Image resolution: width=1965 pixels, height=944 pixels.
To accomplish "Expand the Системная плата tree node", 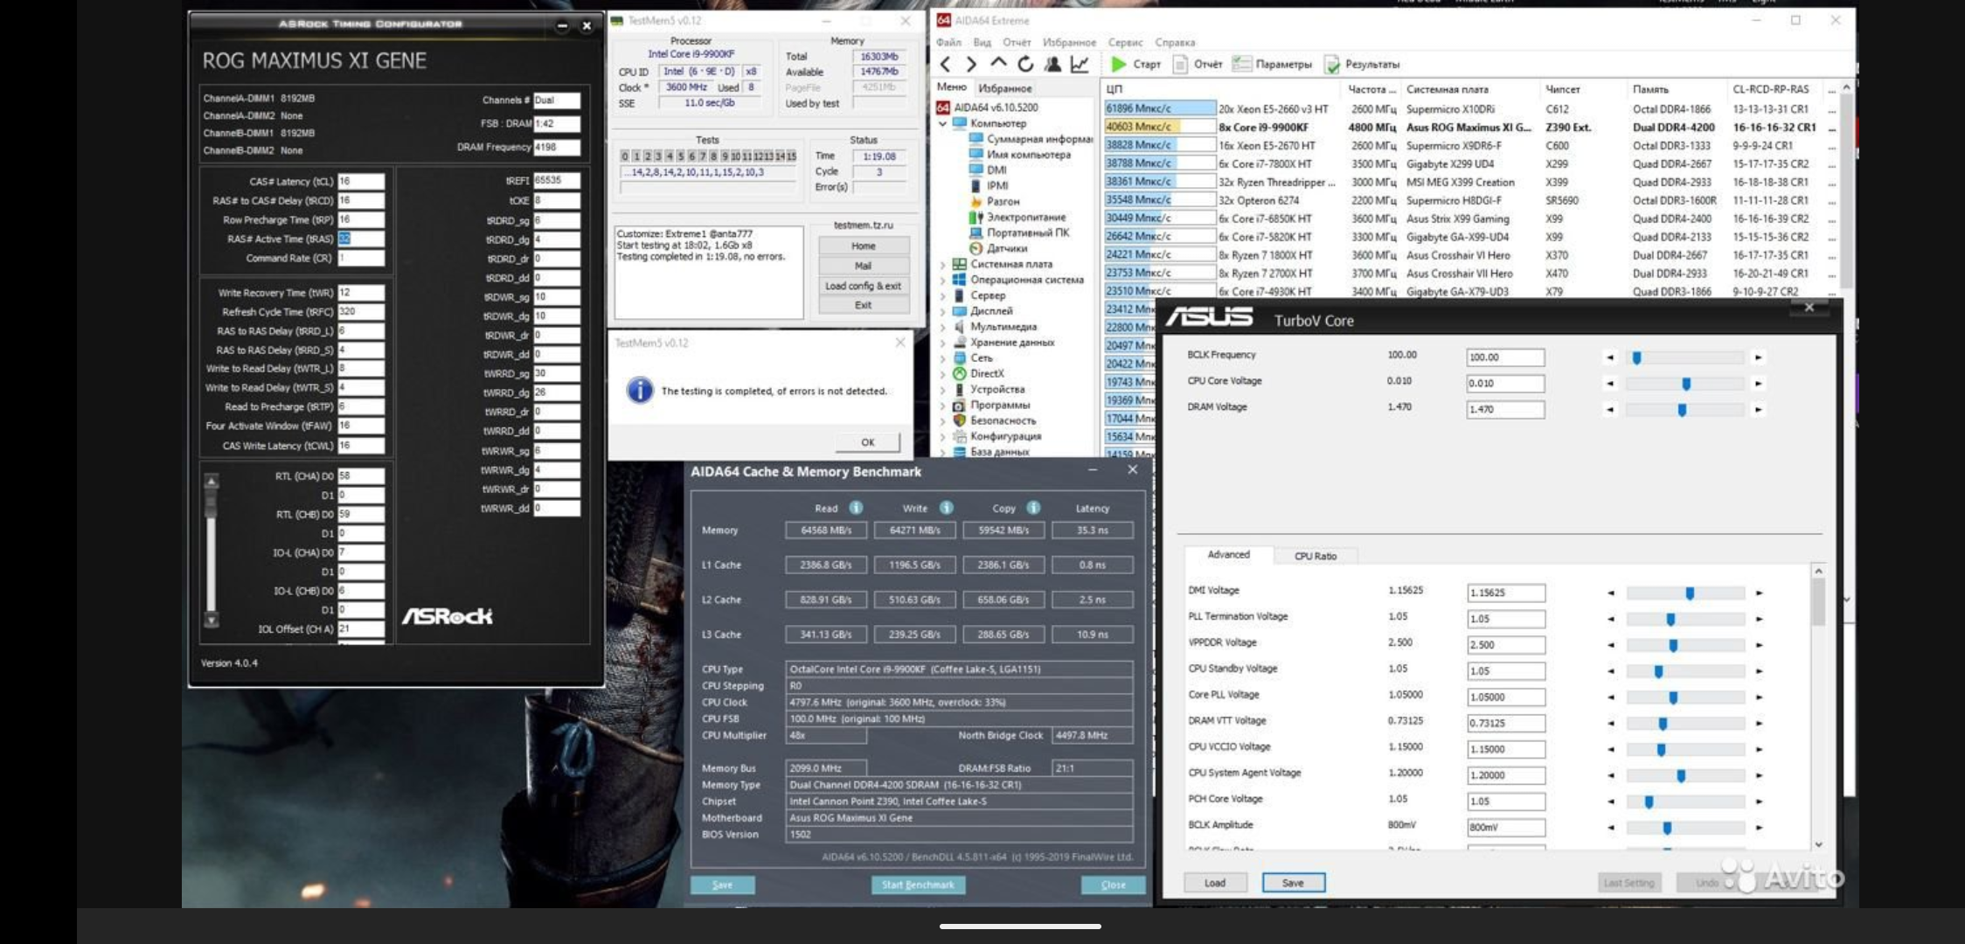I will 943,264.
